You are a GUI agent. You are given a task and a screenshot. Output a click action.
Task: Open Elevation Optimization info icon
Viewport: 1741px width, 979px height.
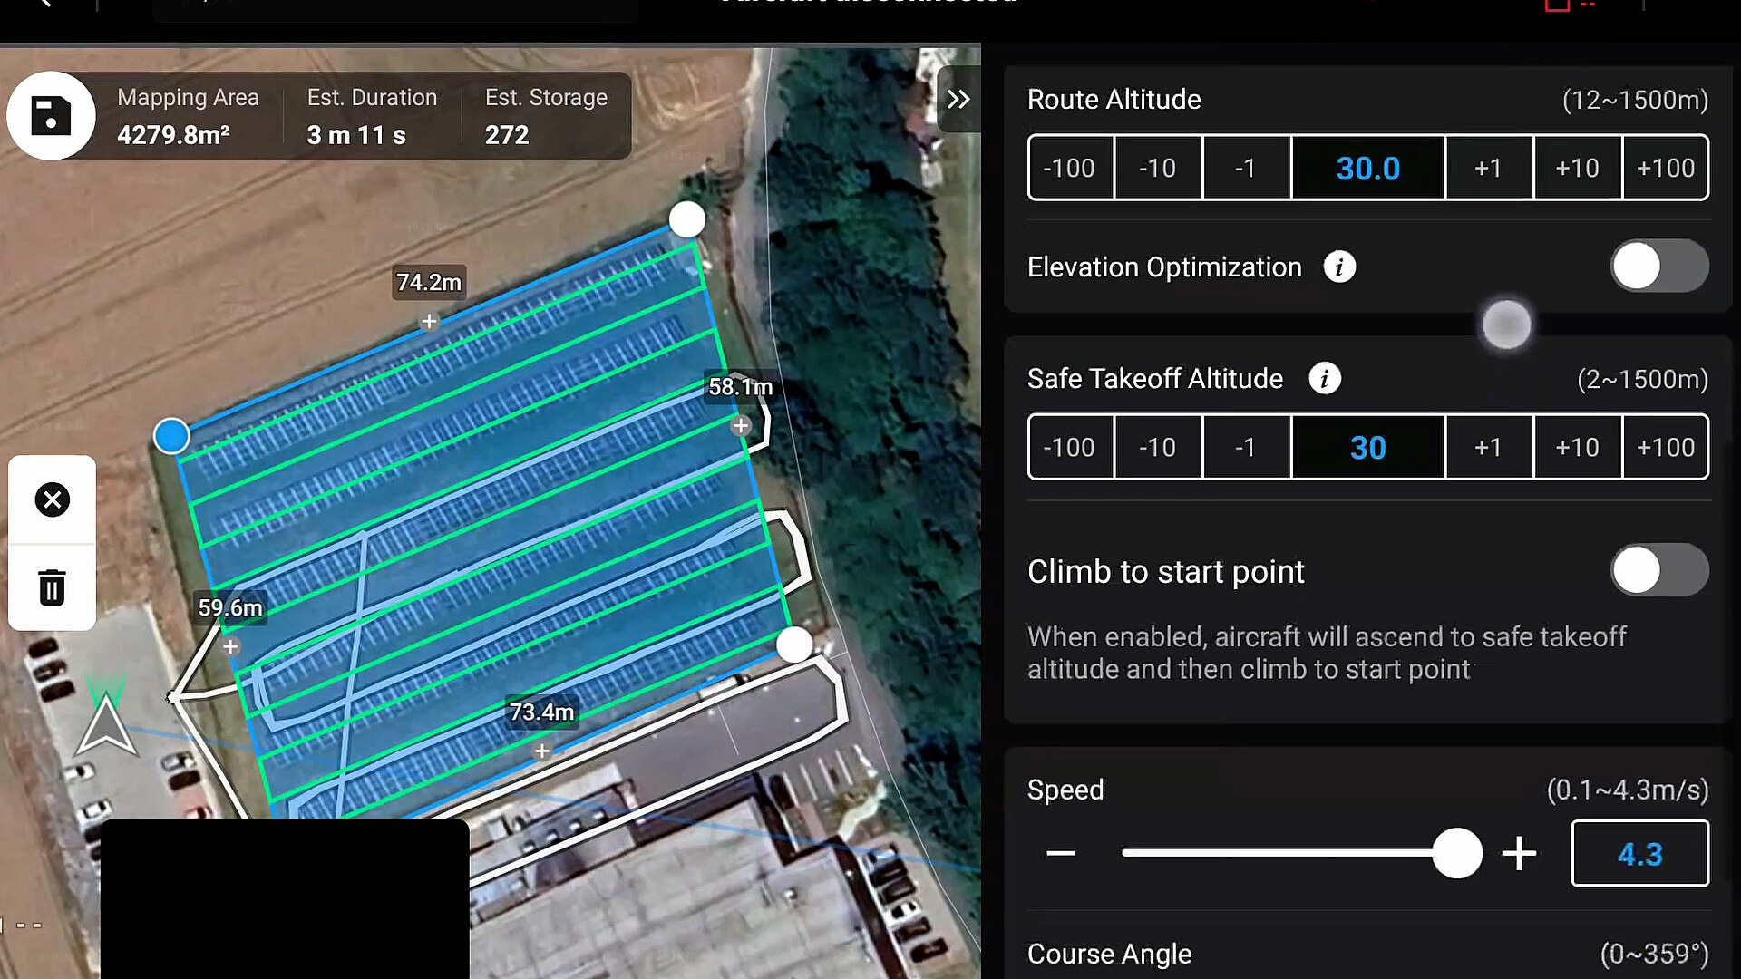point(1339,267)
